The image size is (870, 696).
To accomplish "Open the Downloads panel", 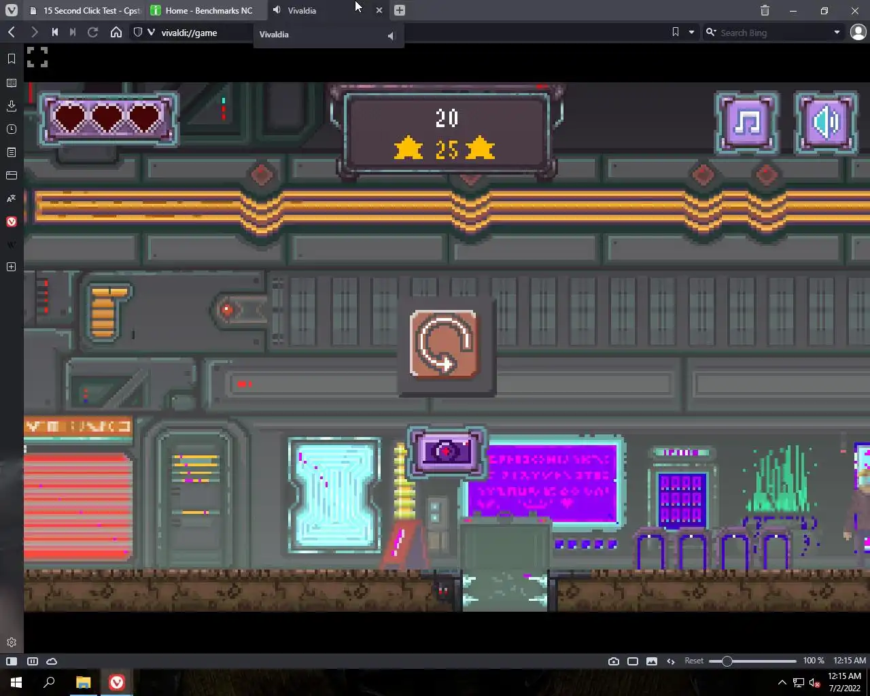I will 11,106.
